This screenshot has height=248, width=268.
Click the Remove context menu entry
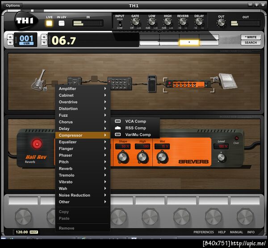83,228
